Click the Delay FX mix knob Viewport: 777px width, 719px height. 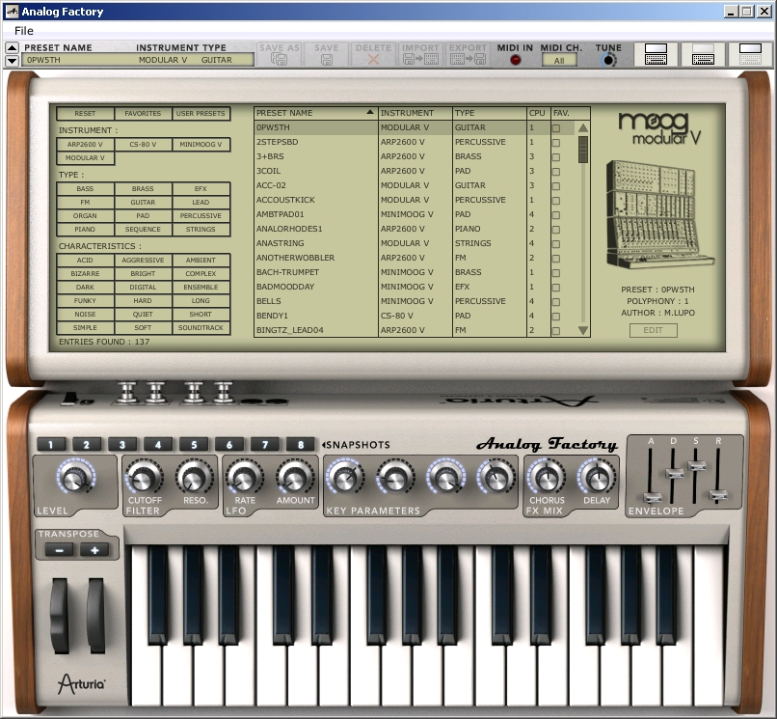click(x=597, y=478)
